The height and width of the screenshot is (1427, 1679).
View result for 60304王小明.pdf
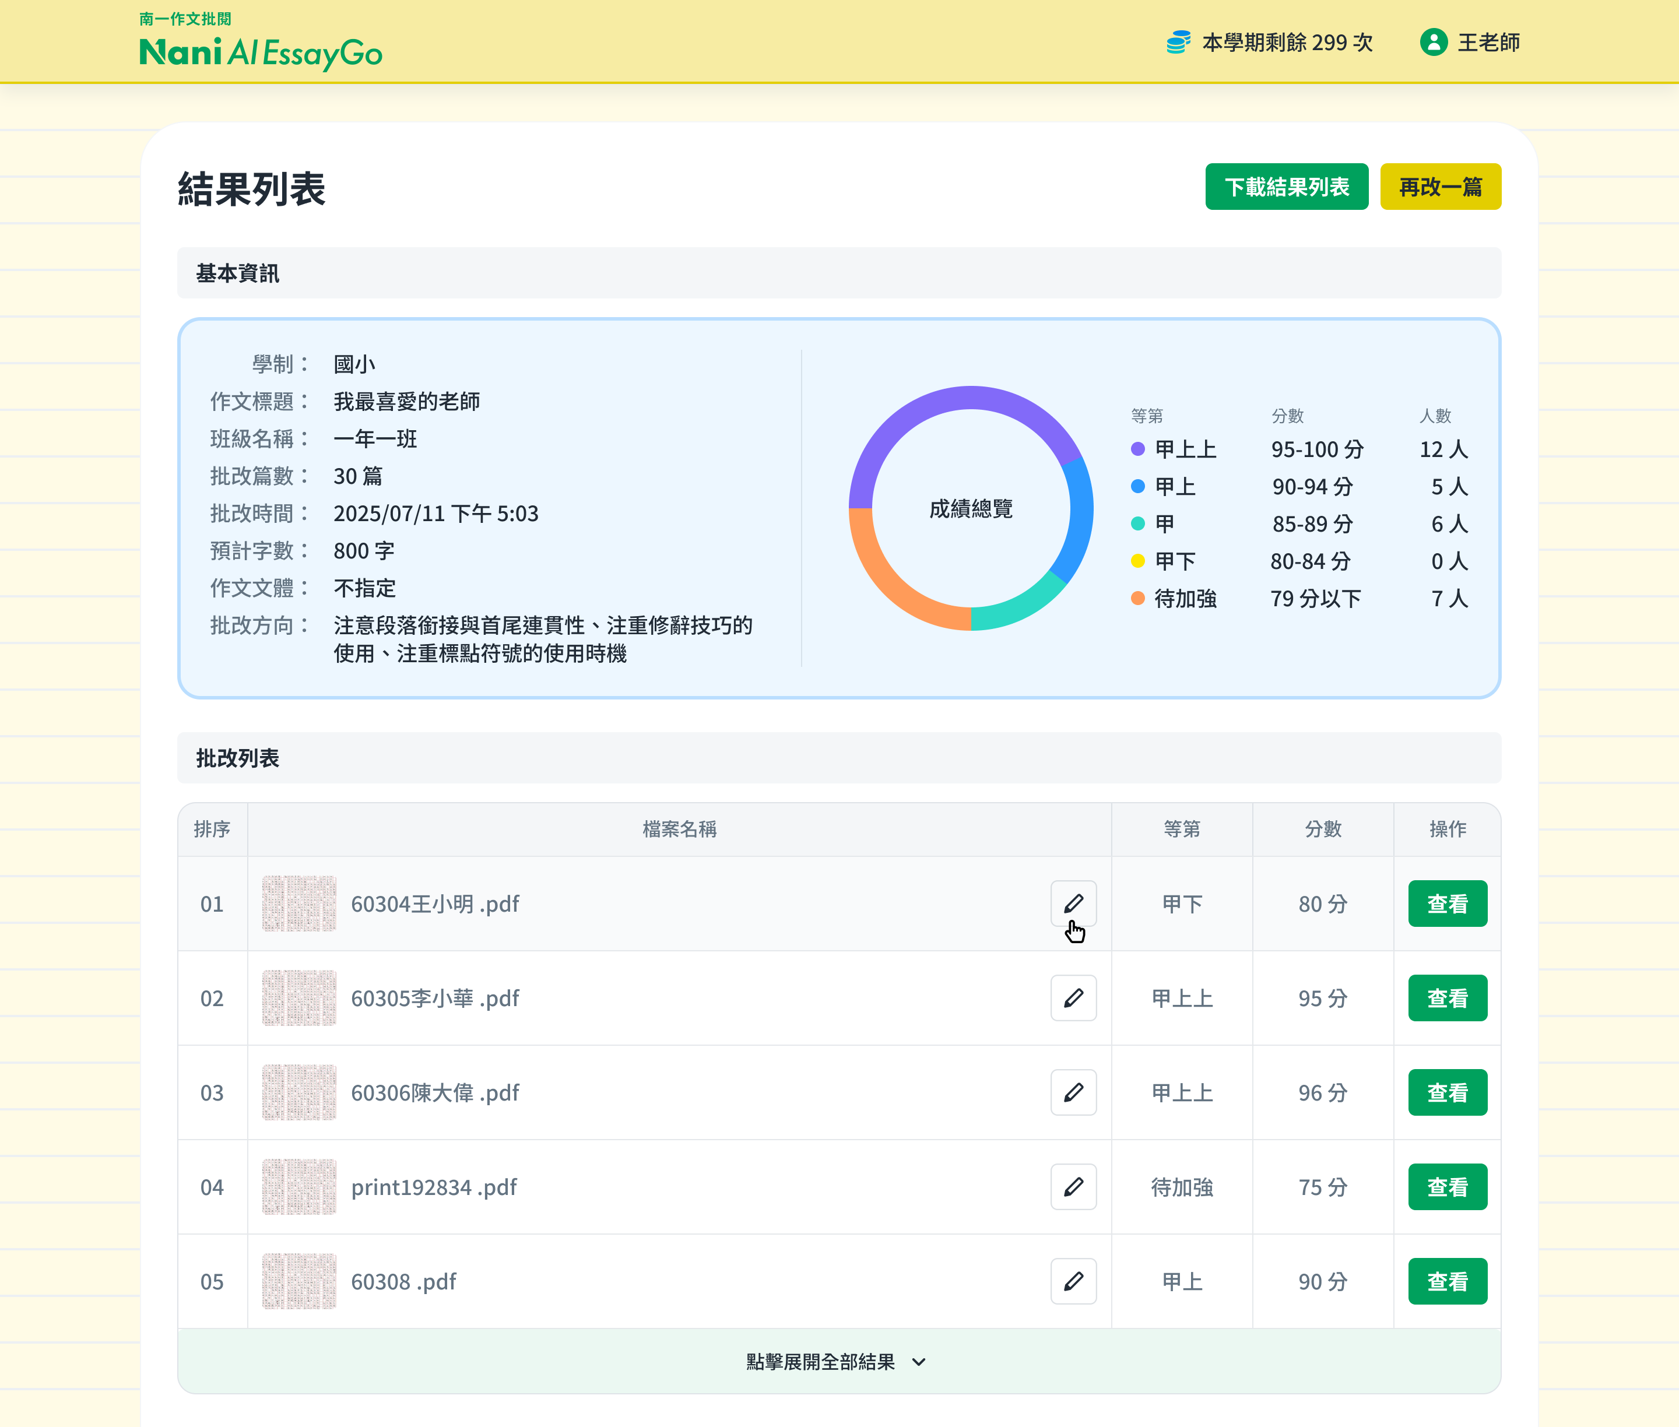1448,904
